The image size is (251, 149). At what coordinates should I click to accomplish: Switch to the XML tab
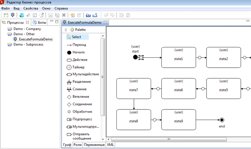pos(110,145)
